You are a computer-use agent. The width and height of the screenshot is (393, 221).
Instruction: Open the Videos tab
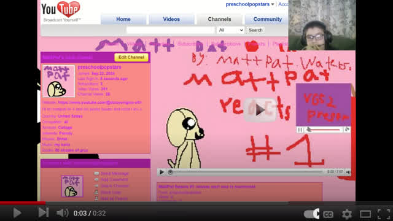[x=171, y=19]
